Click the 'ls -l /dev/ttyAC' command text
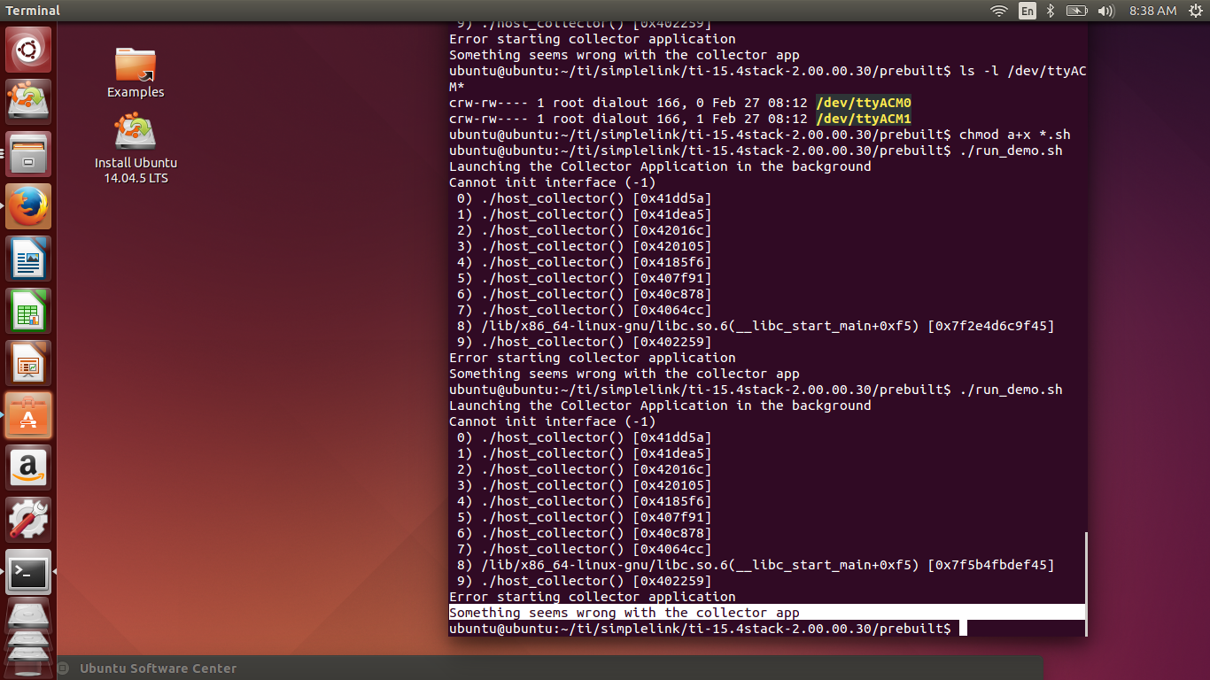1210x680 pixels. pyautogui.click(x=1023, y=71)
